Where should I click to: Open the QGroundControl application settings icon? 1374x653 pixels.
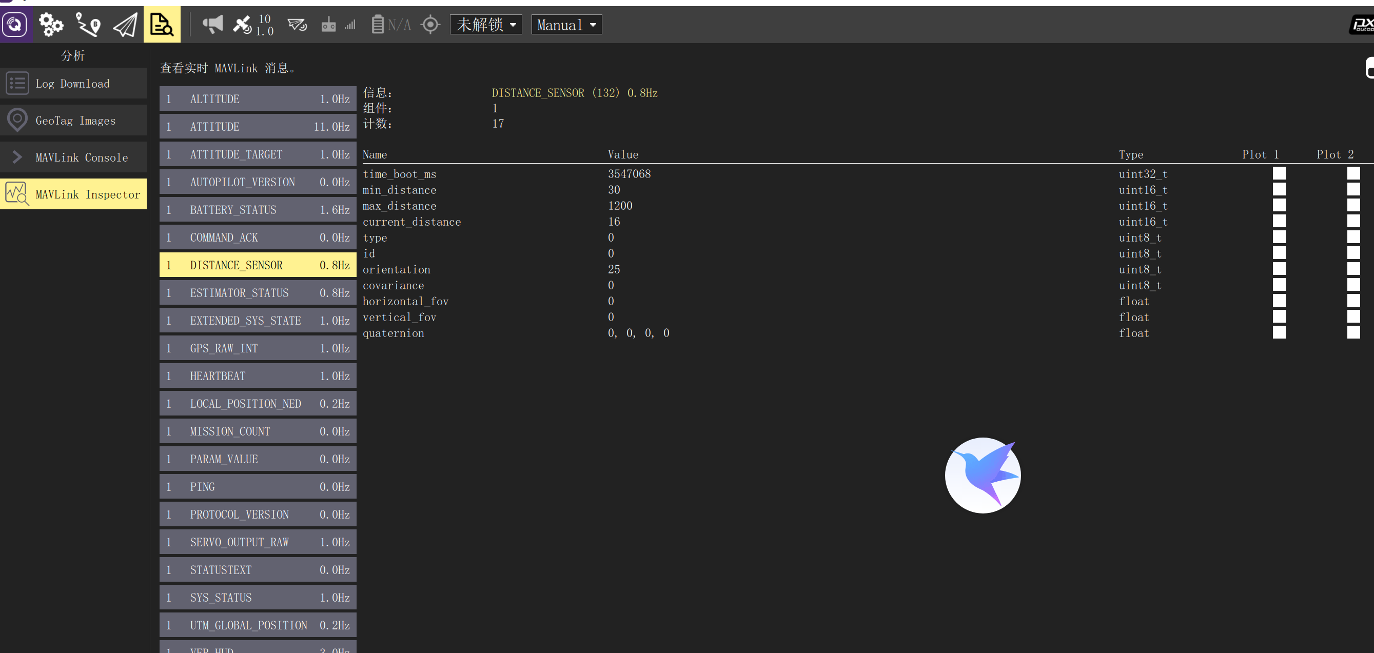(x=15, y=25)
